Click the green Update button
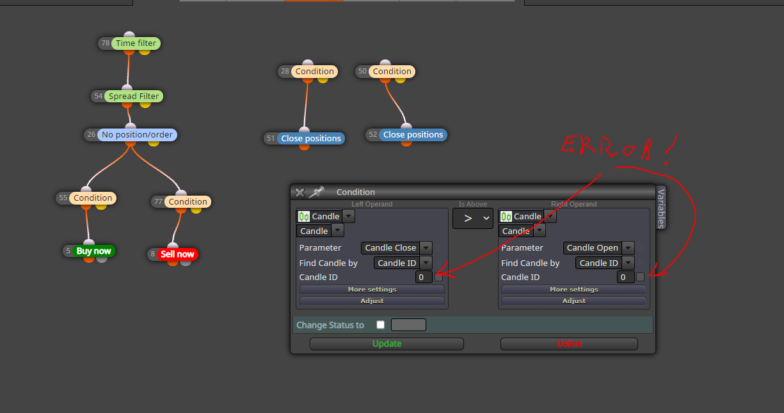 (x=387, y=344)
